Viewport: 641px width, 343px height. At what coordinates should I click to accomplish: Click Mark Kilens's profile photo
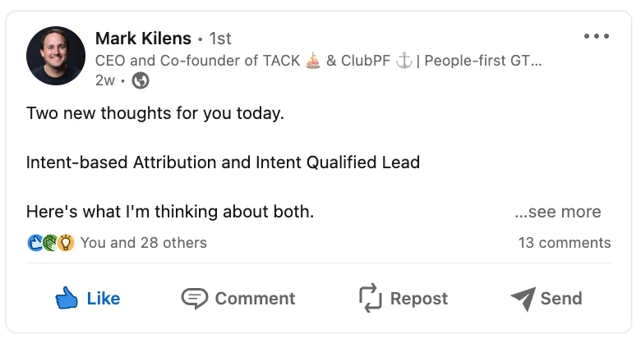[x=56, y=56]
